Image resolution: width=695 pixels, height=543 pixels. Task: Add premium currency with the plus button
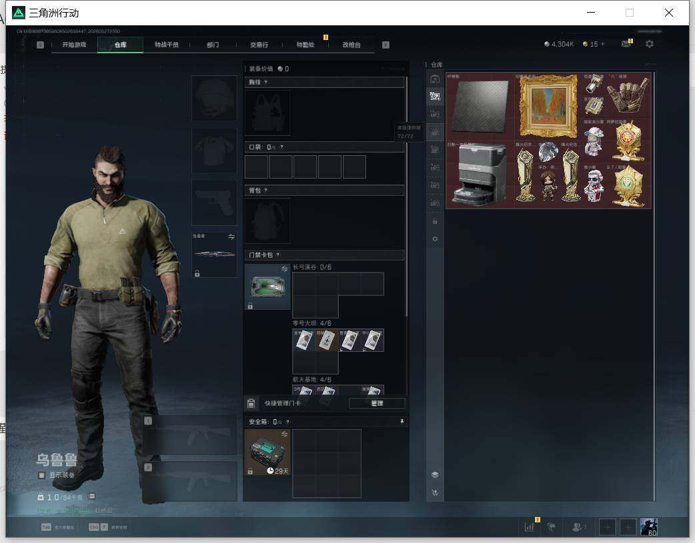pos(603,44)
